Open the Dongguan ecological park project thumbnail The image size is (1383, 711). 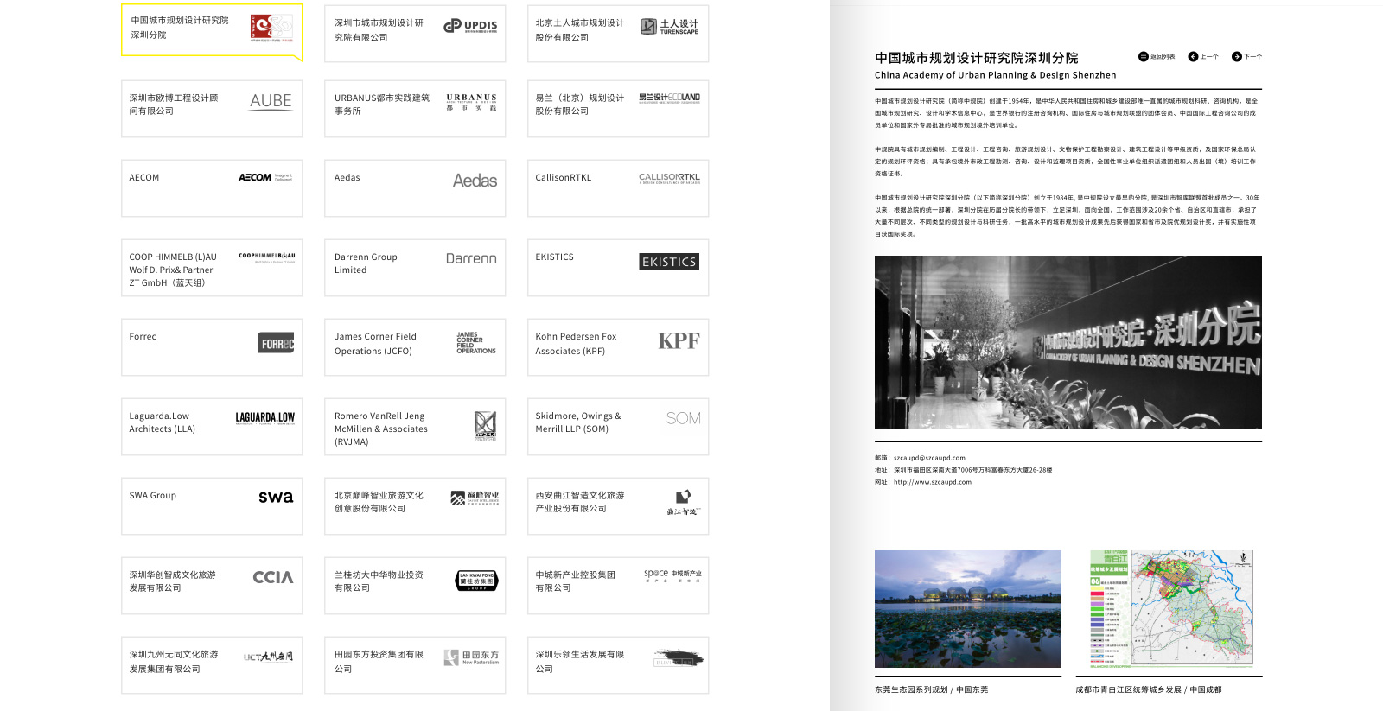pos(967,608)
